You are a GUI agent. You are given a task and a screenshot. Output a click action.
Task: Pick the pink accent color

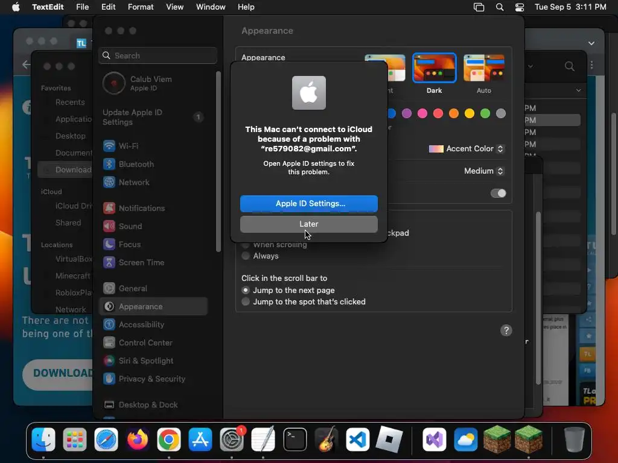(x=422, y=113)
